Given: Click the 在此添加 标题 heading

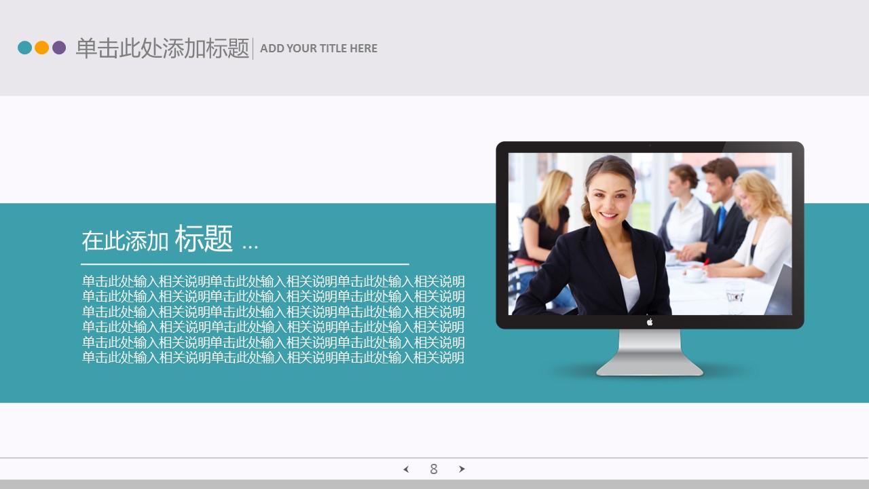Looking at the screenshot, I should (170, 240).
